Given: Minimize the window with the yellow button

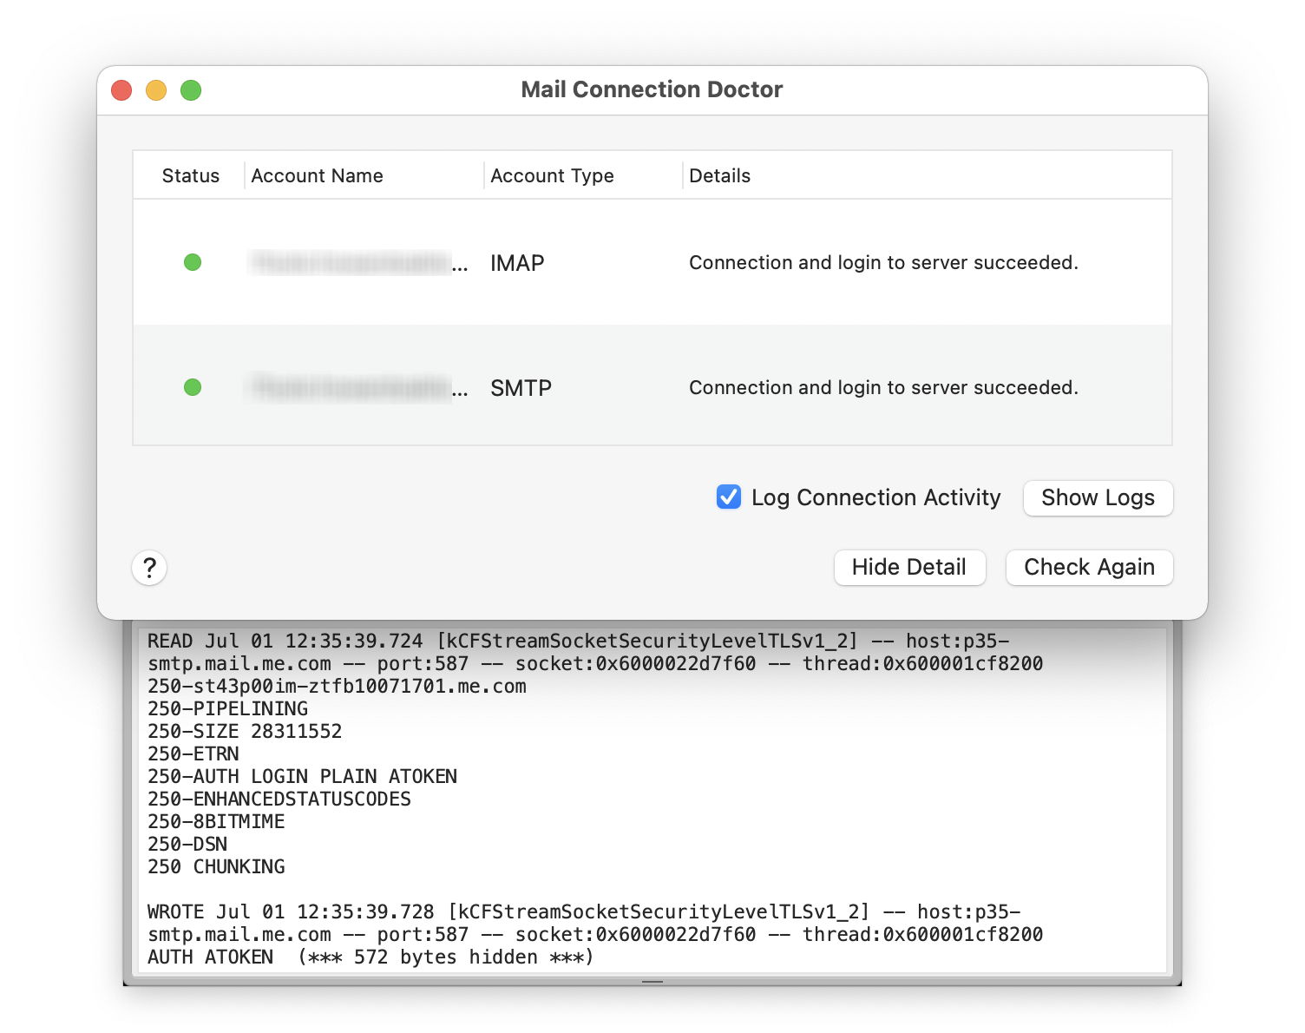Looking at the screenshot, I should pos(156,90).
